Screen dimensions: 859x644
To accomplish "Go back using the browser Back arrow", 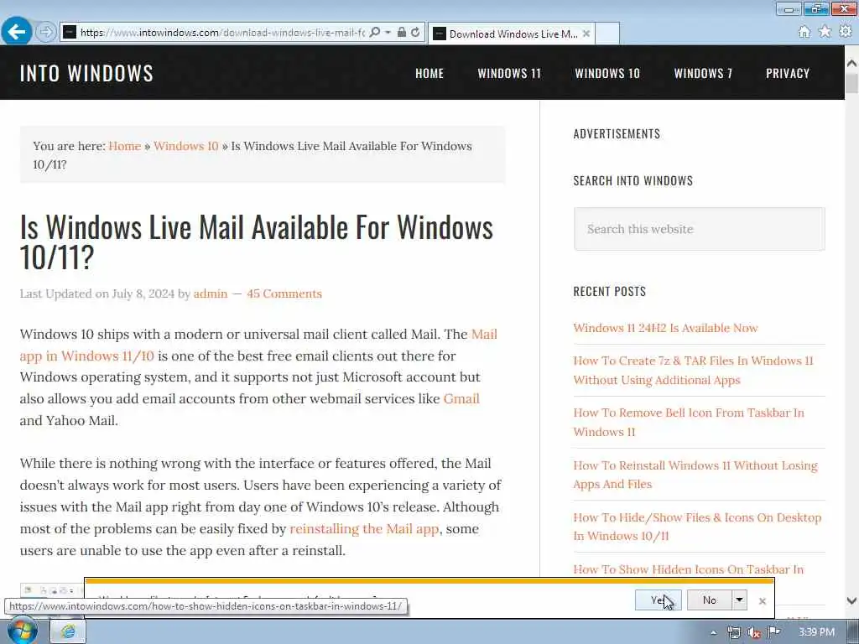I will 17,32.
